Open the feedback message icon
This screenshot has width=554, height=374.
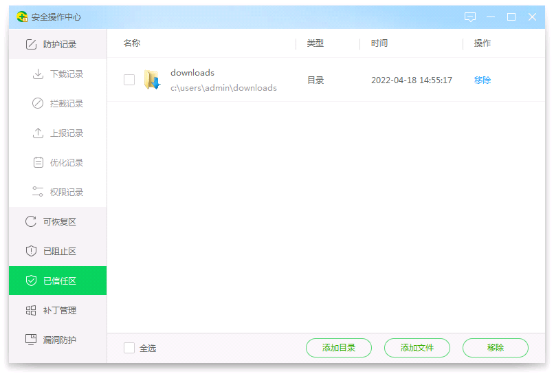click(470, 16)
